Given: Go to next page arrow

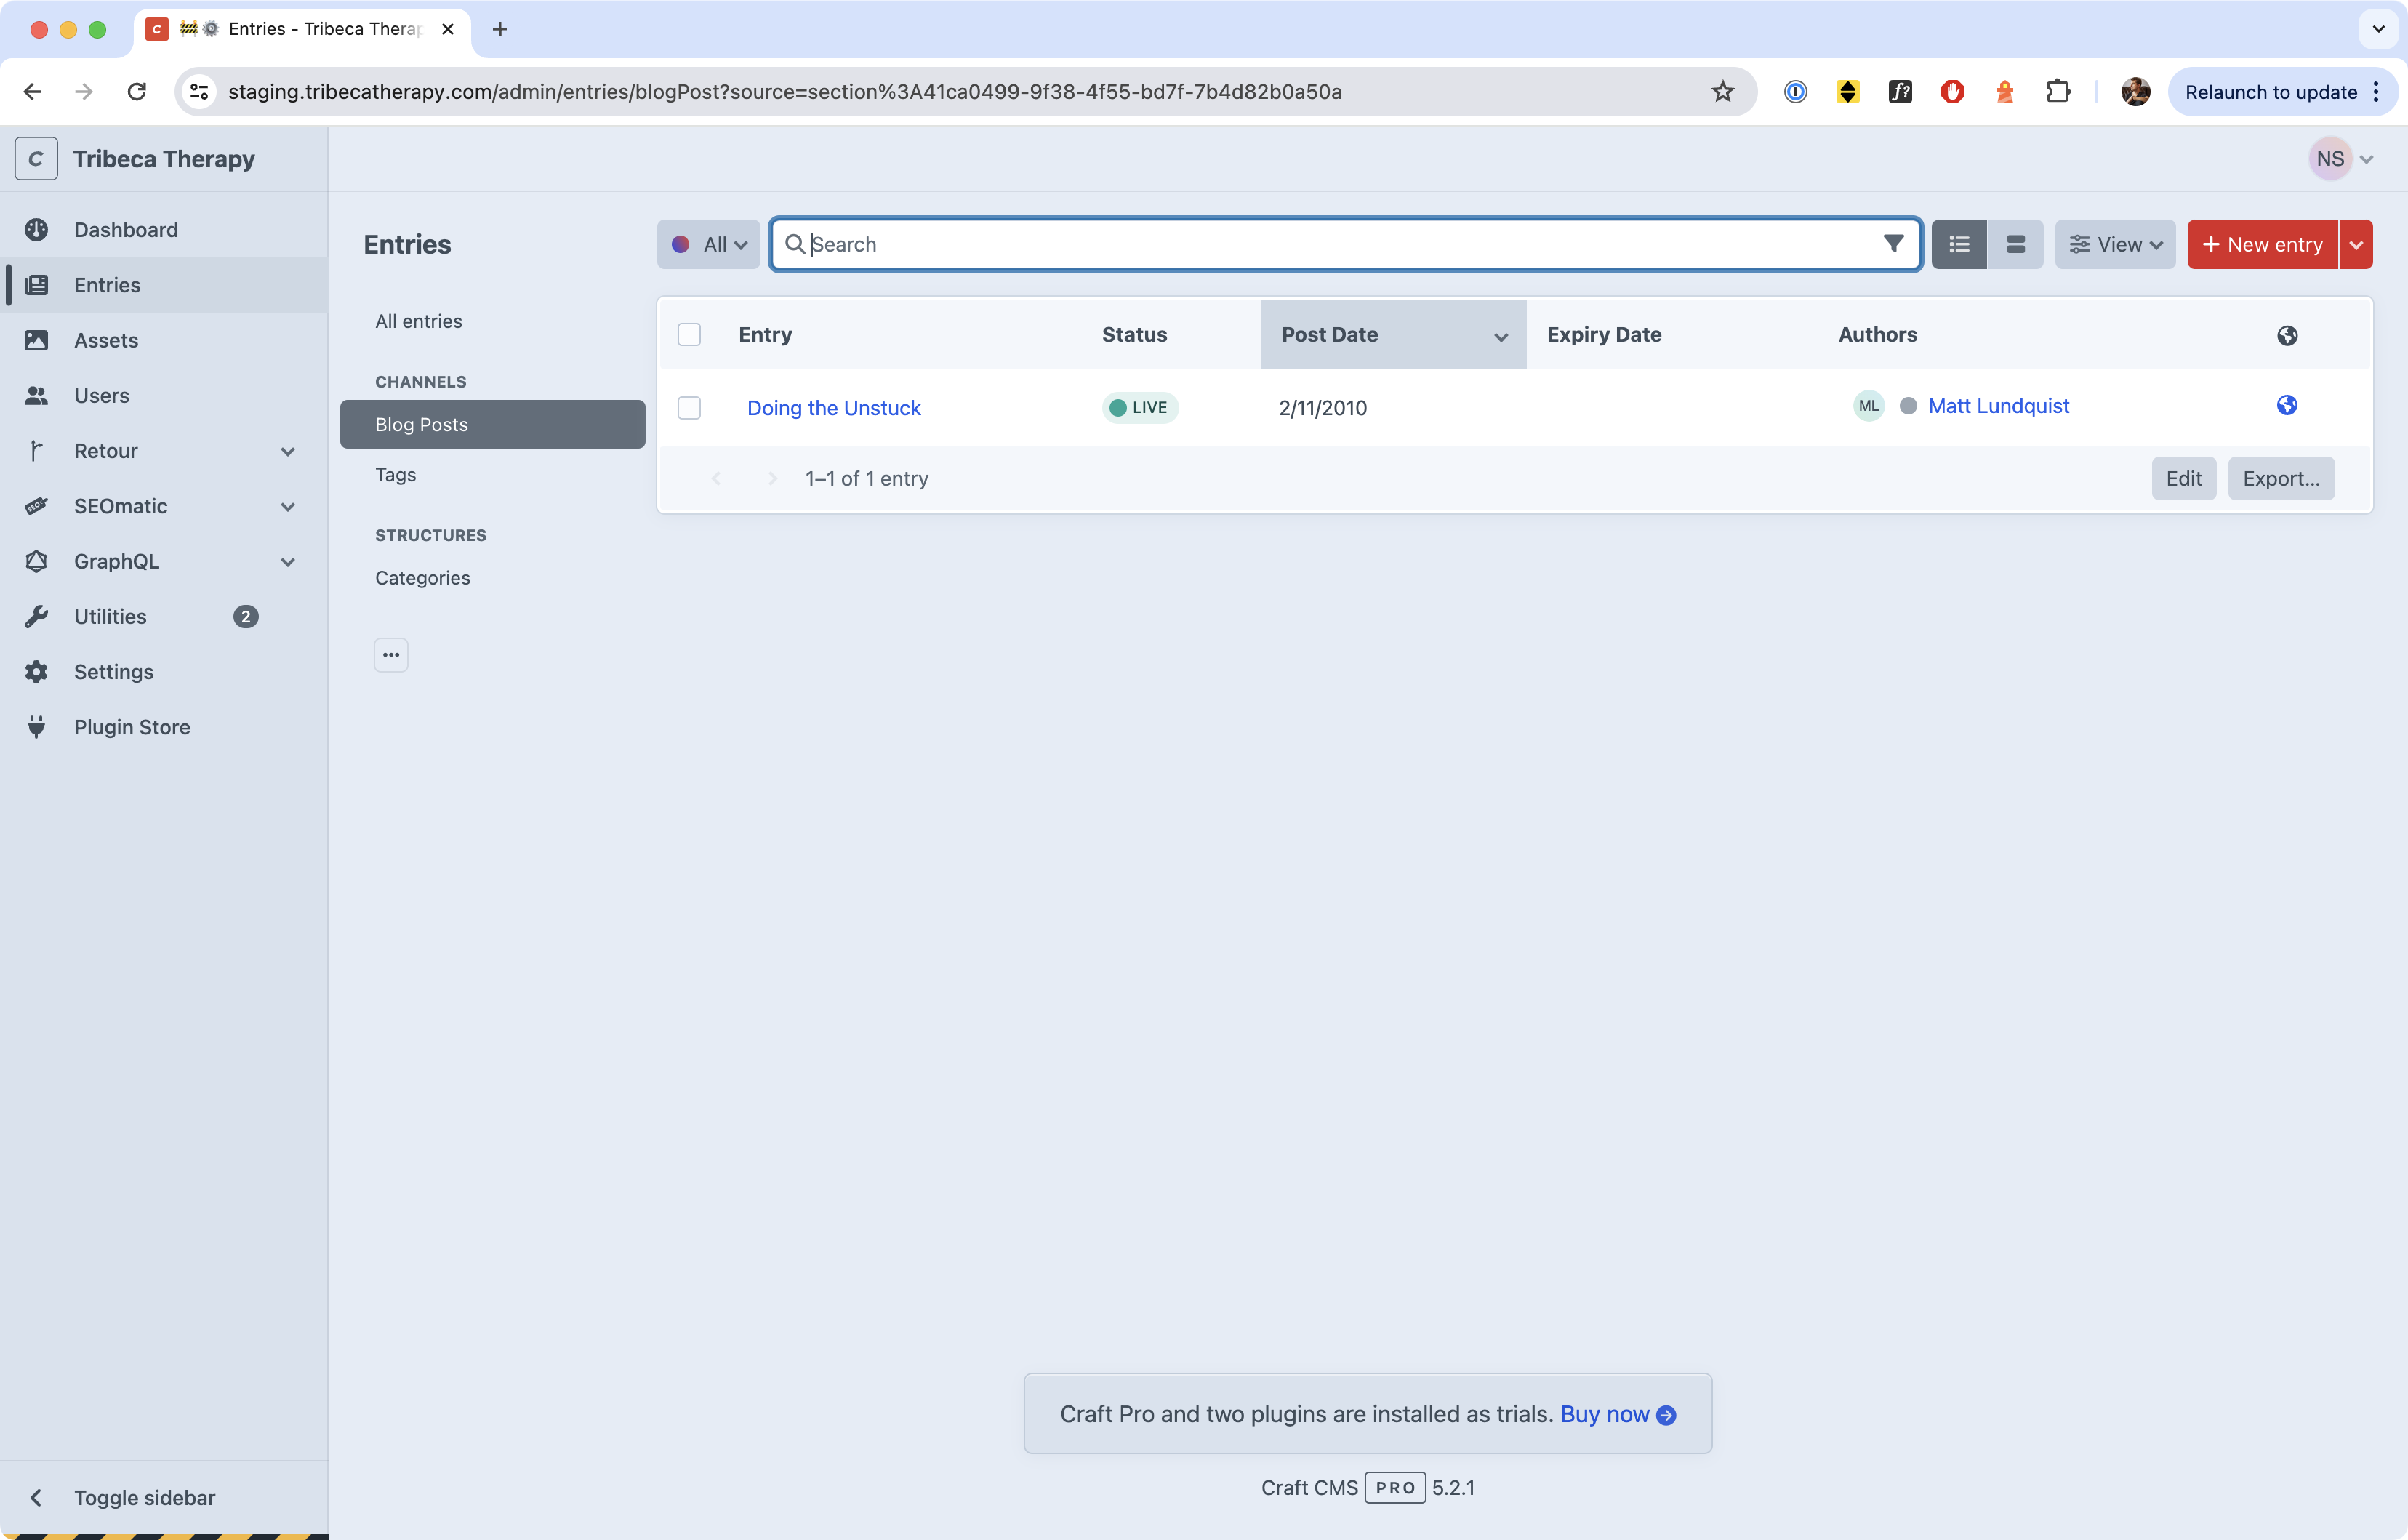Looking at the screenshot, I should pyautogui.click(x=772, y=478).
